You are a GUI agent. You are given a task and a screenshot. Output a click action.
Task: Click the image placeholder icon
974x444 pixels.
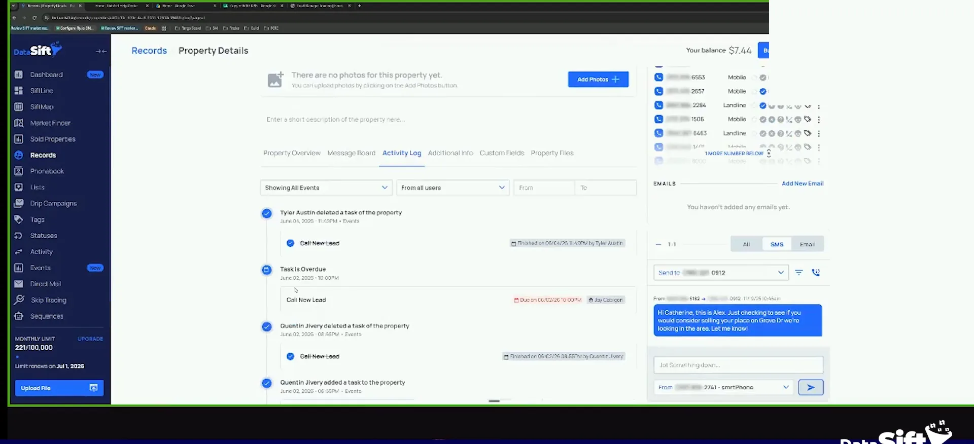point(275,79)
